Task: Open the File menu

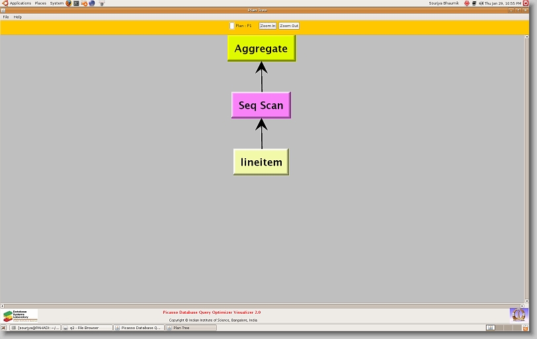Action: point(6,17)
